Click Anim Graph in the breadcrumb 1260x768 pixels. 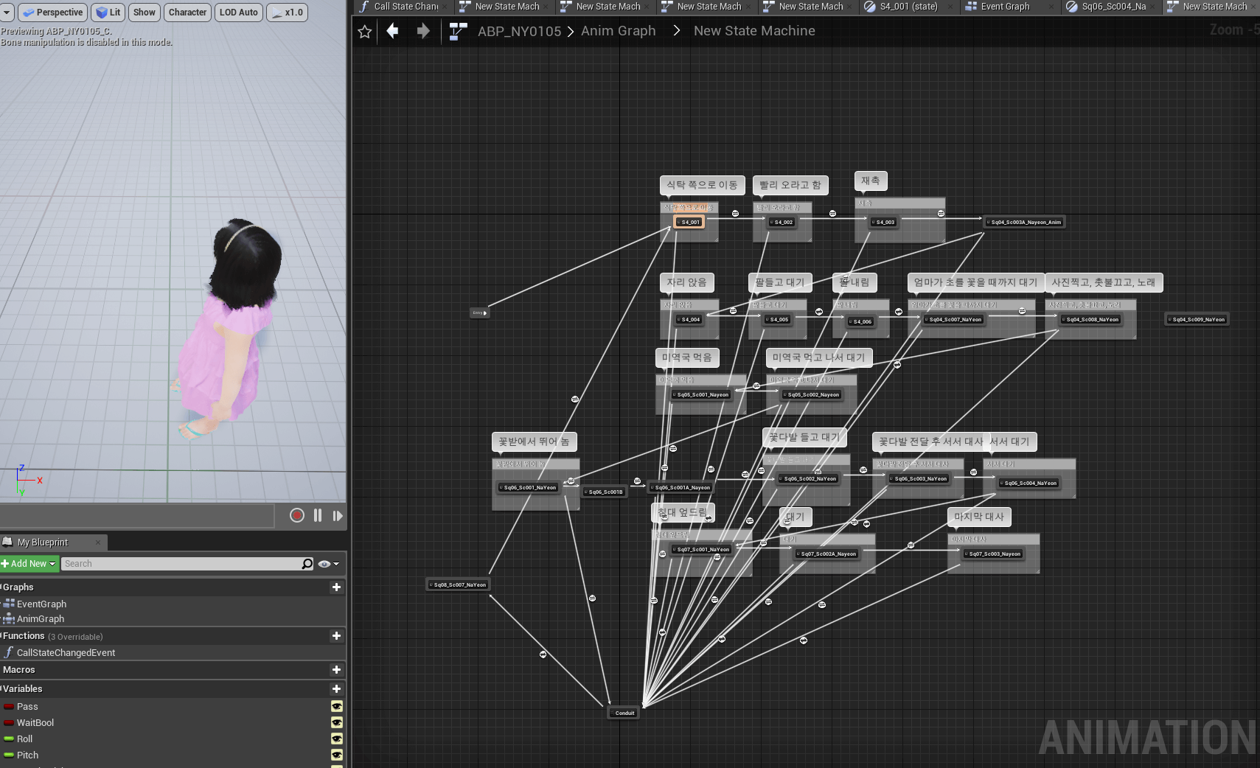(618, 31)
